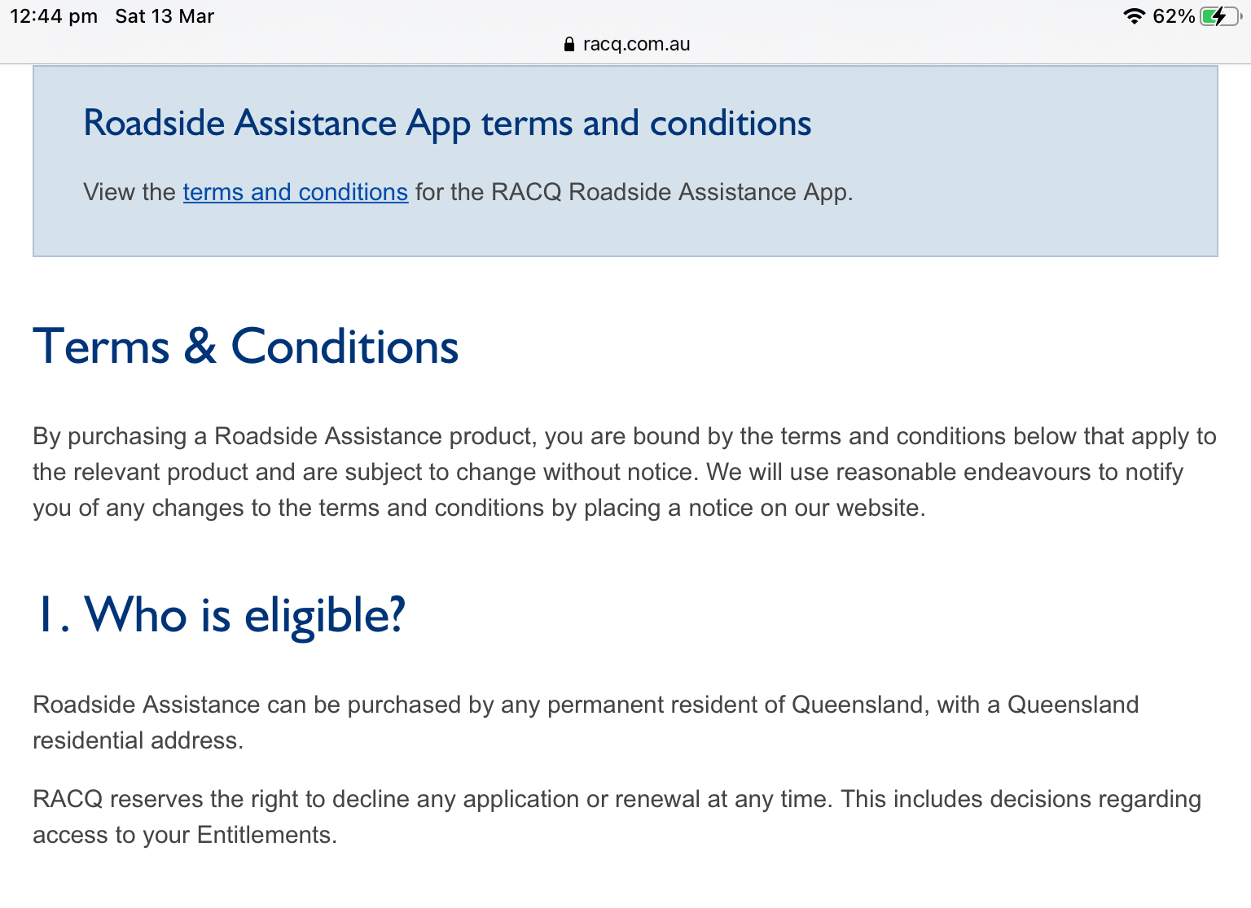
Task: Tap the date Sat 13 Mar
Action: [164, 15]
